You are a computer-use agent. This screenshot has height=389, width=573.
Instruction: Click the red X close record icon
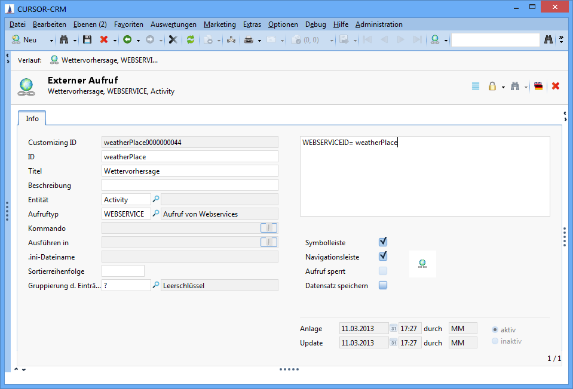(x=556, y=87)
